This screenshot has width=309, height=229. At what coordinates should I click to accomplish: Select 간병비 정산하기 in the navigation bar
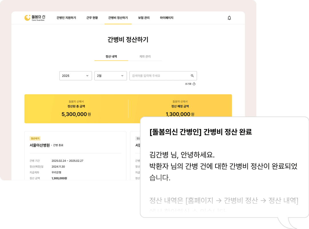click(x=118, y=18)
